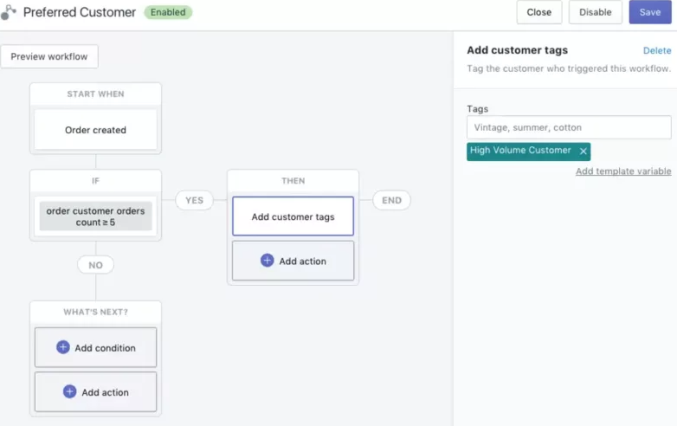Click the Delete link in side panel

(656, 51)
